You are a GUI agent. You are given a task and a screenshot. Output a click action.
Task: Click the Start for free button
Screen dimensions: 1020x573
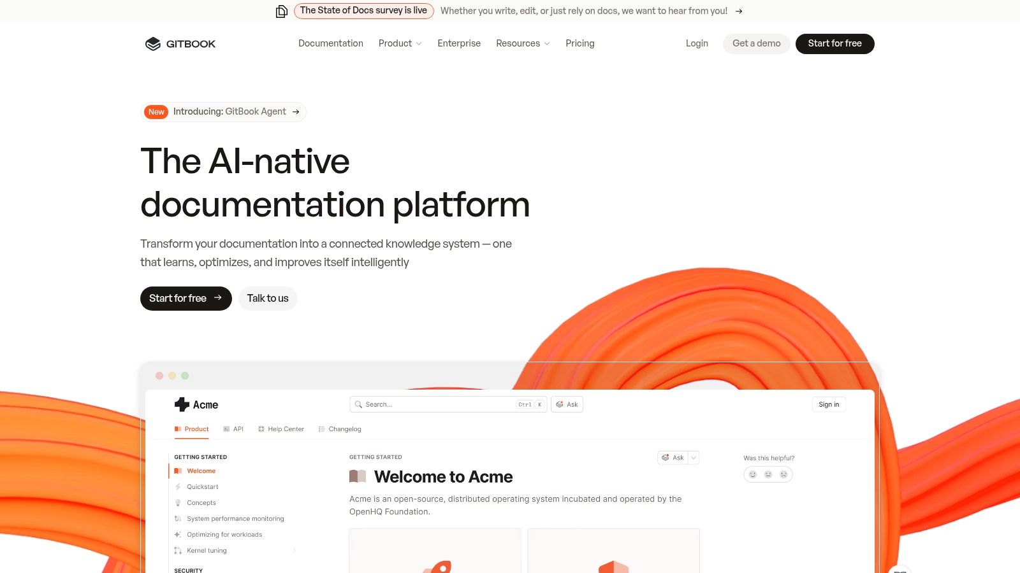pos(834,43)
